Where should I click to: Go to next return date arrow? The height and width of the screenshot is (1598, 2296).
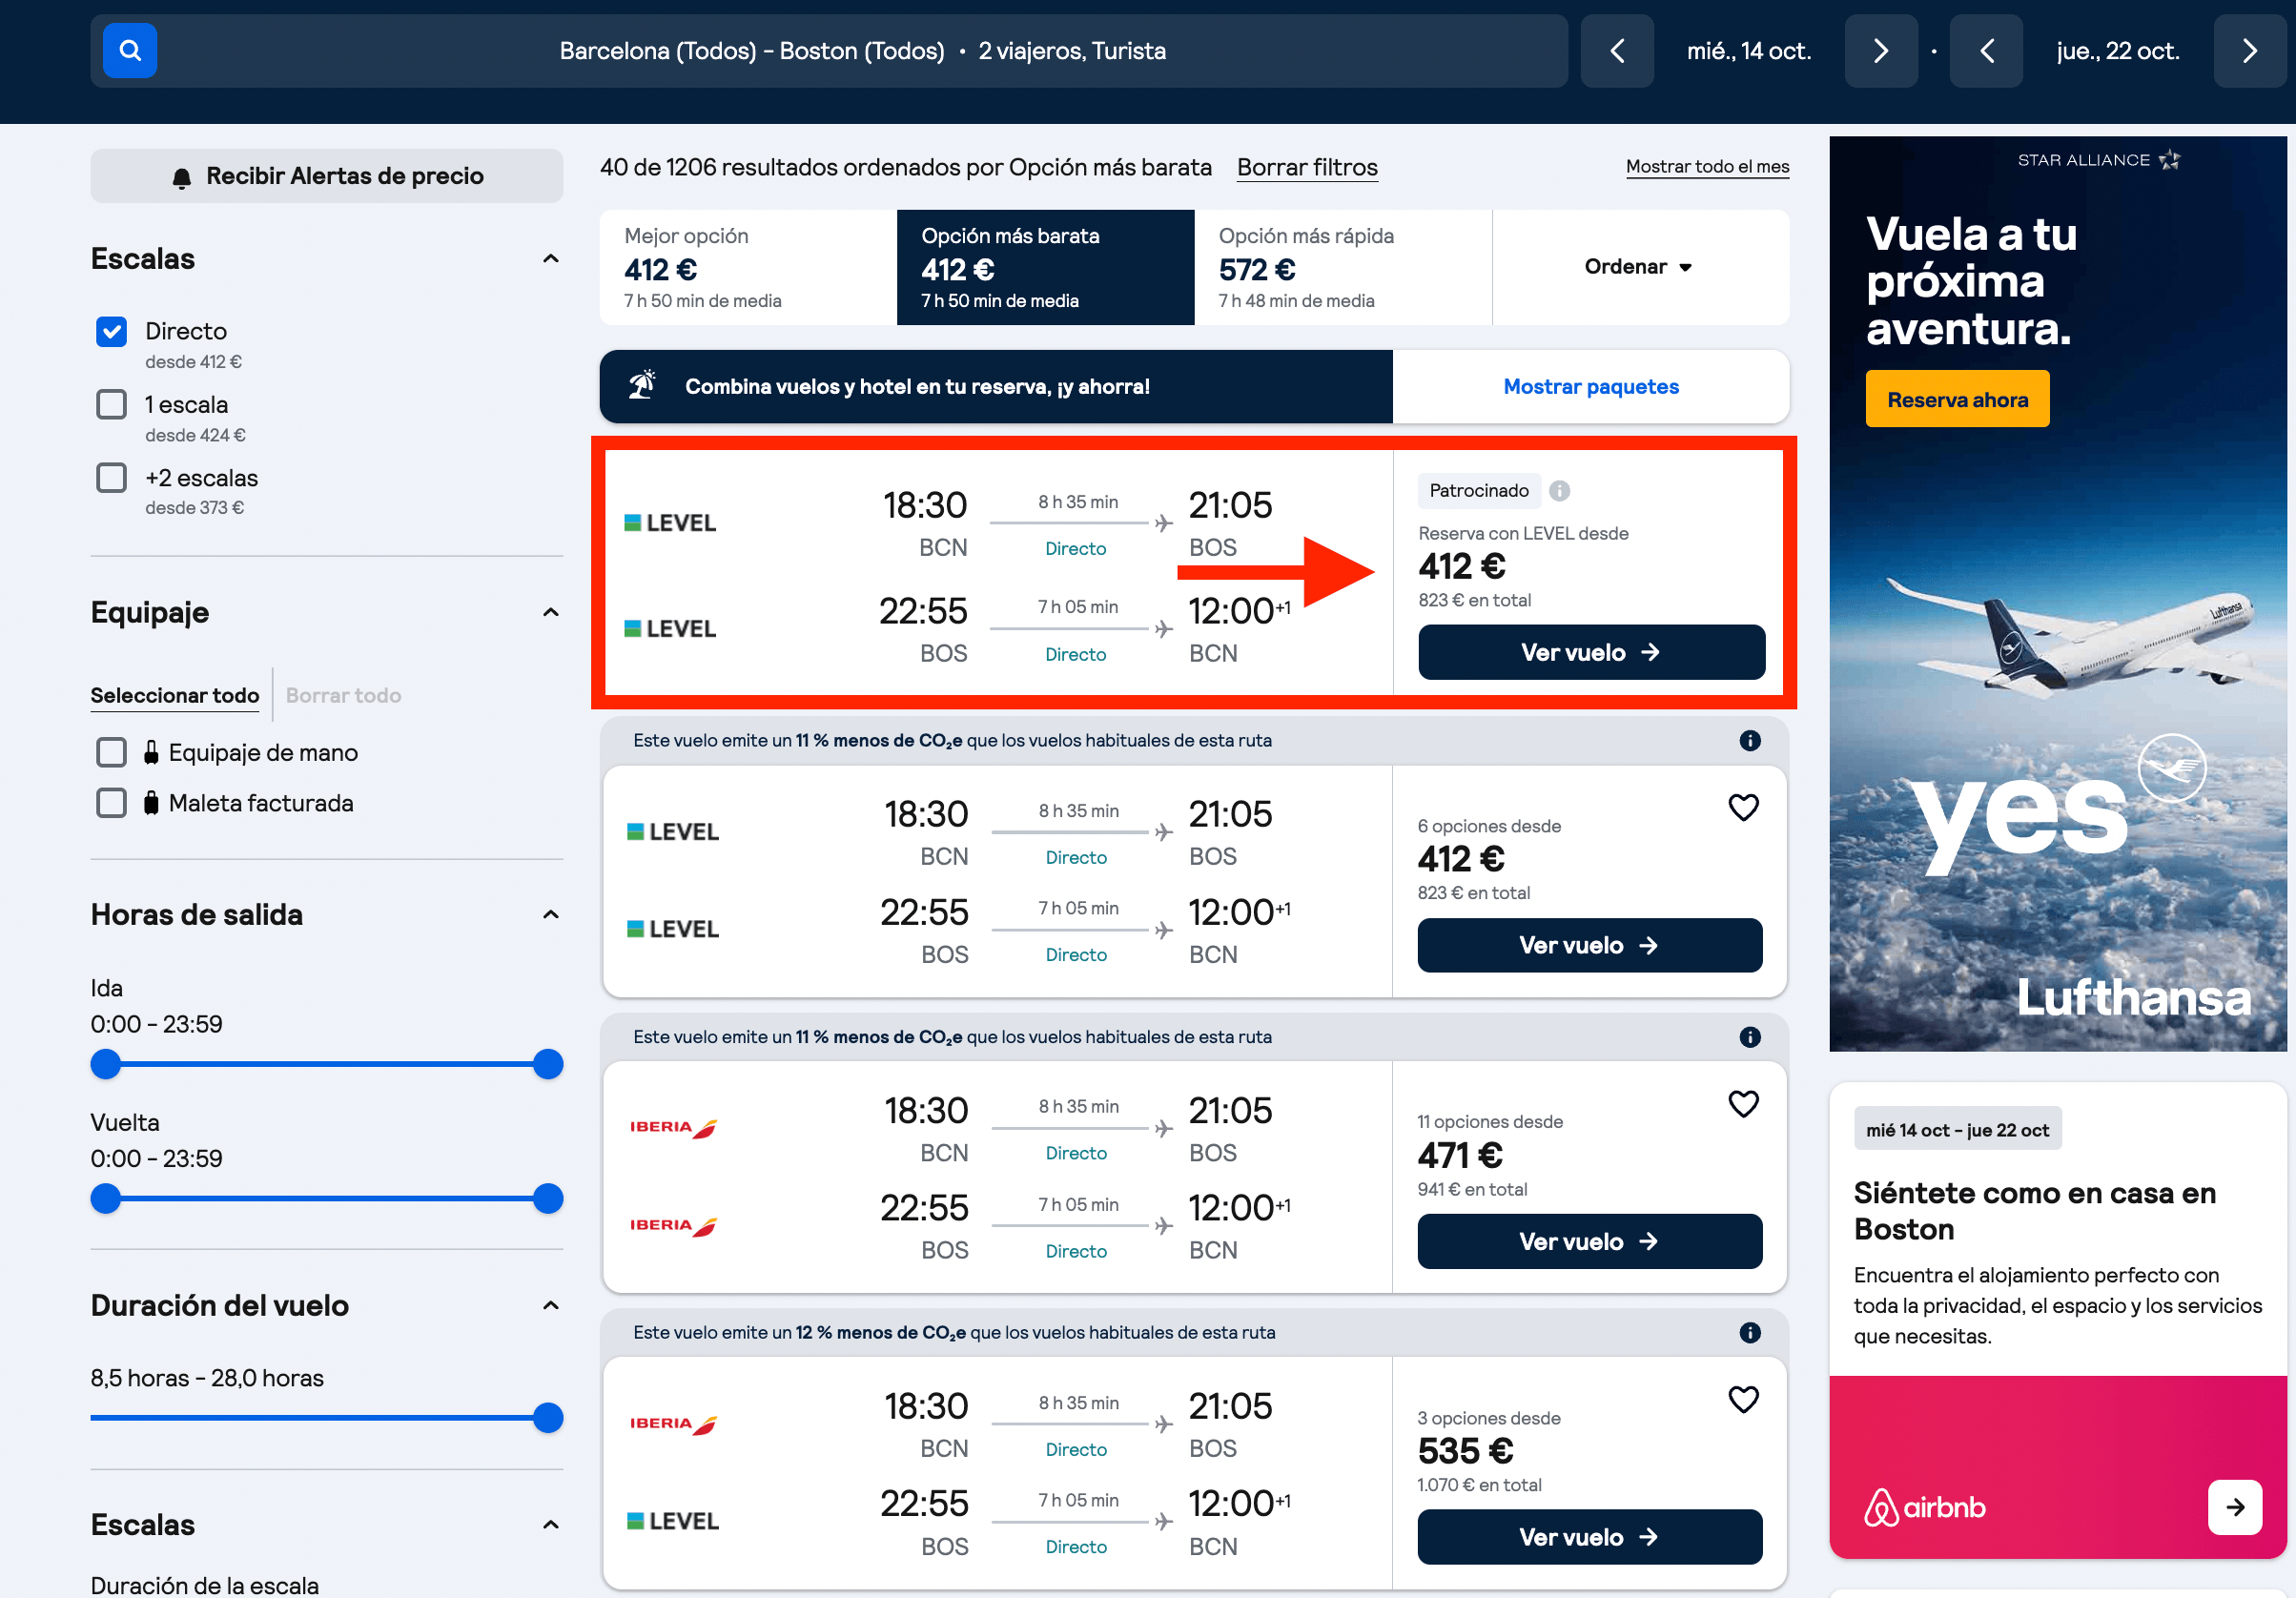pos(2250,51)
